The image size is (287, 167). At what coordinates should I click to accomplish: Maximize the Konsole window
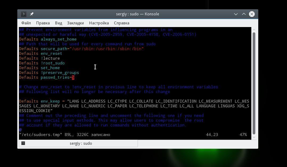pyautogui.click(x=244, y=14)
